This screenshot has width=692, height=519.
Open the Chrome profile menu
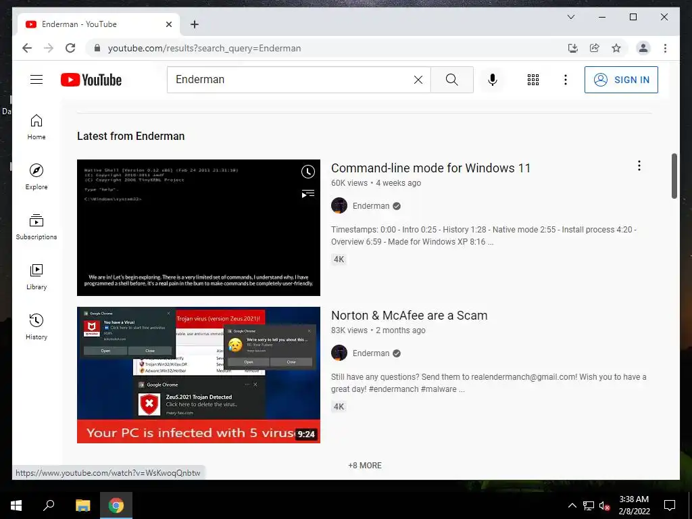643,48
